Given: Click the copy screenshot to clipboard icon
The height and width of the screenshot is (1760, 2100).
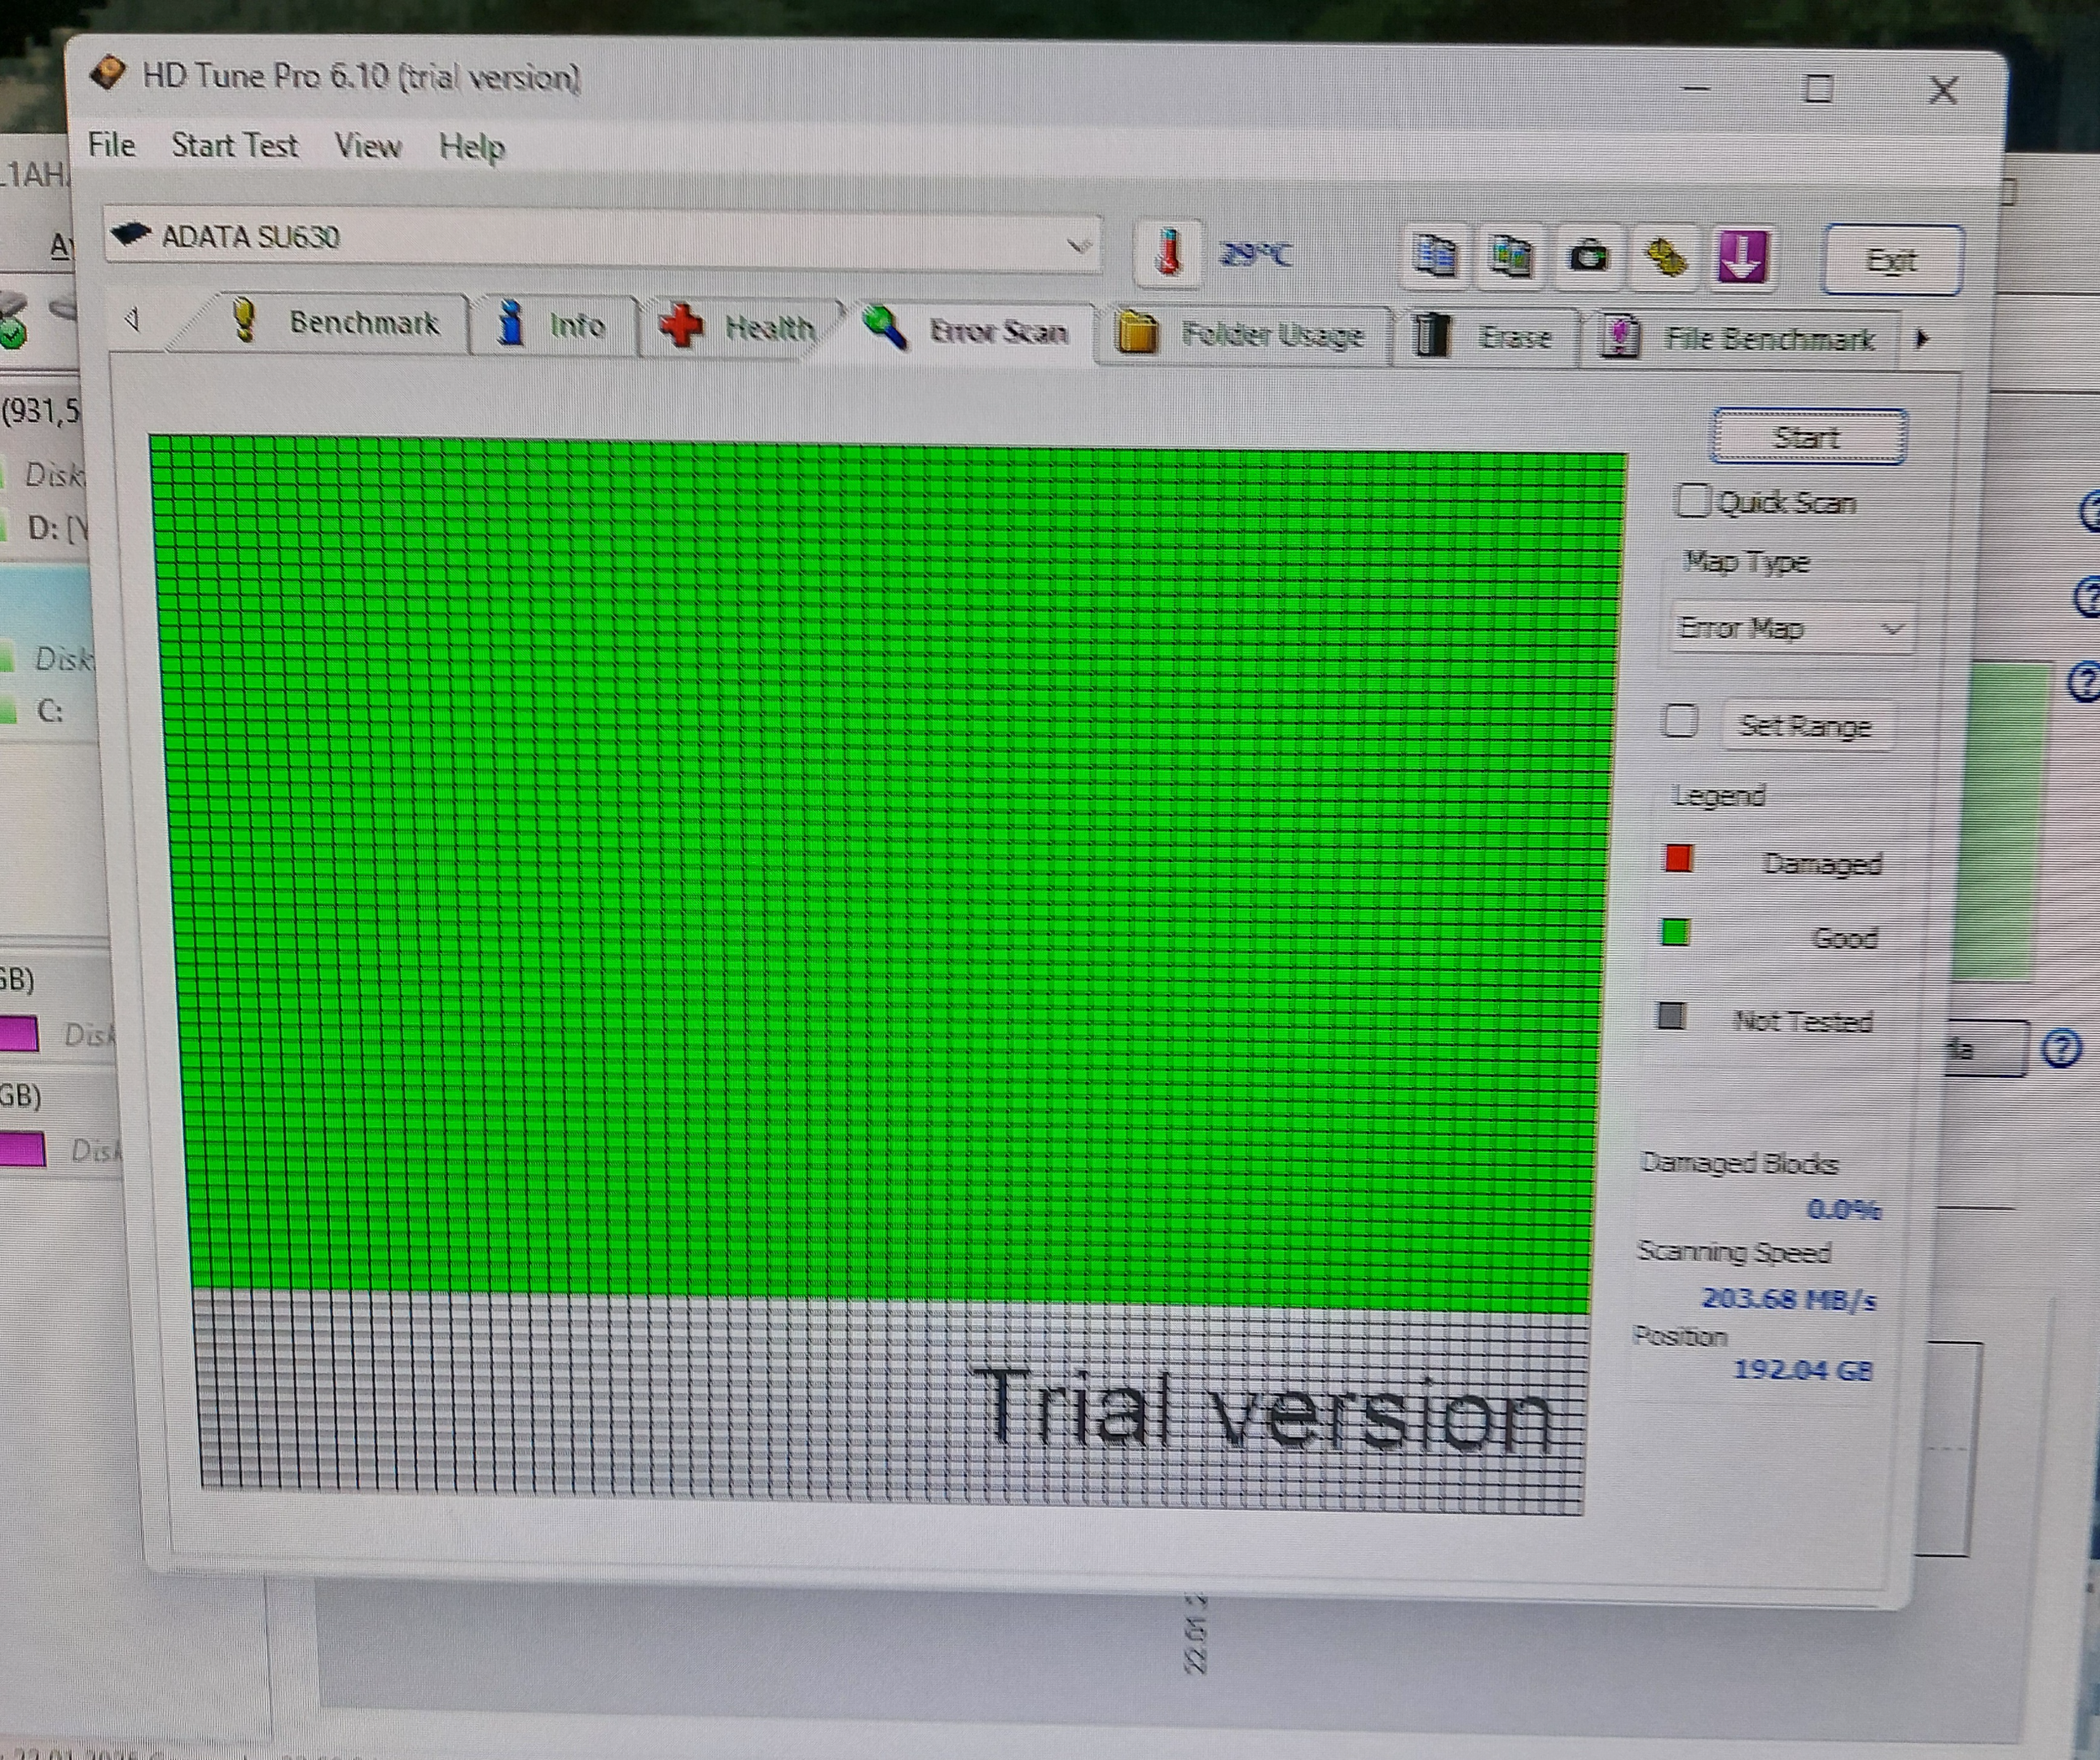Looking at the screenshot, I should tap(1511, 255).
